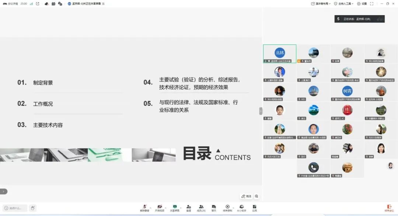Screen dimensions: 398x216
Task: Click the red end meeting (结束会议) button
Action: (x=390, y=208)
